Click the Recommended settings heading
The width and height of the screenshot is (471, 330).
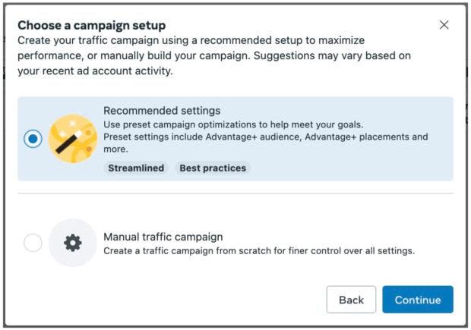tap(162, 111)
